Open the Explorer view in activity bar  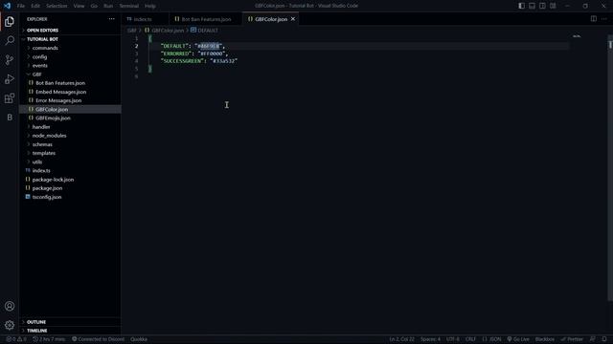point(10,21)
